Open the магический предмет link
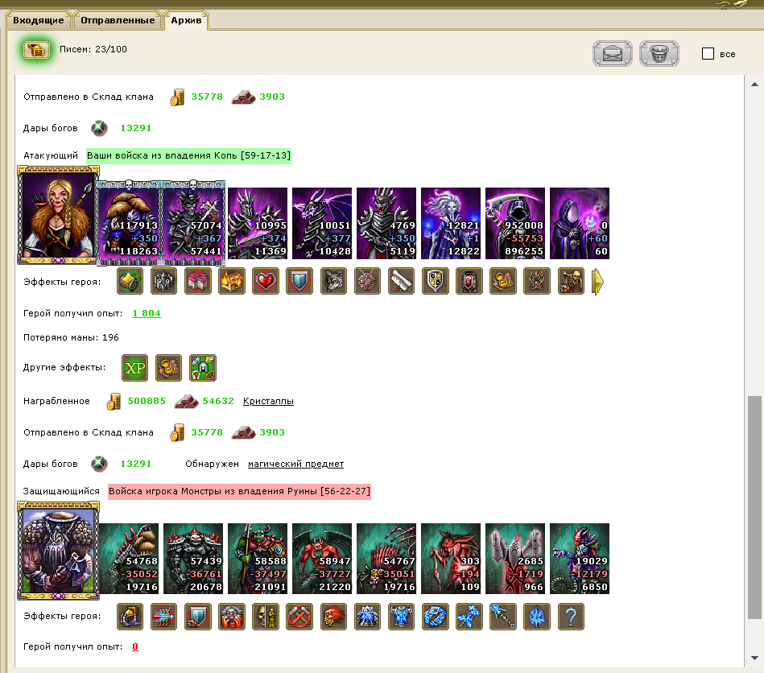 [x=295, y=464]
